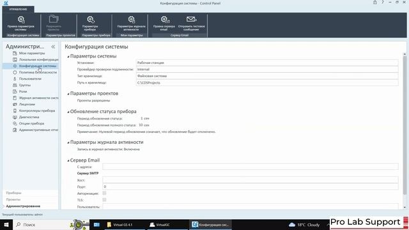Click the weather widget in taskbar
The width and height of the screenshot is (409, 230).
coord(304,224)
